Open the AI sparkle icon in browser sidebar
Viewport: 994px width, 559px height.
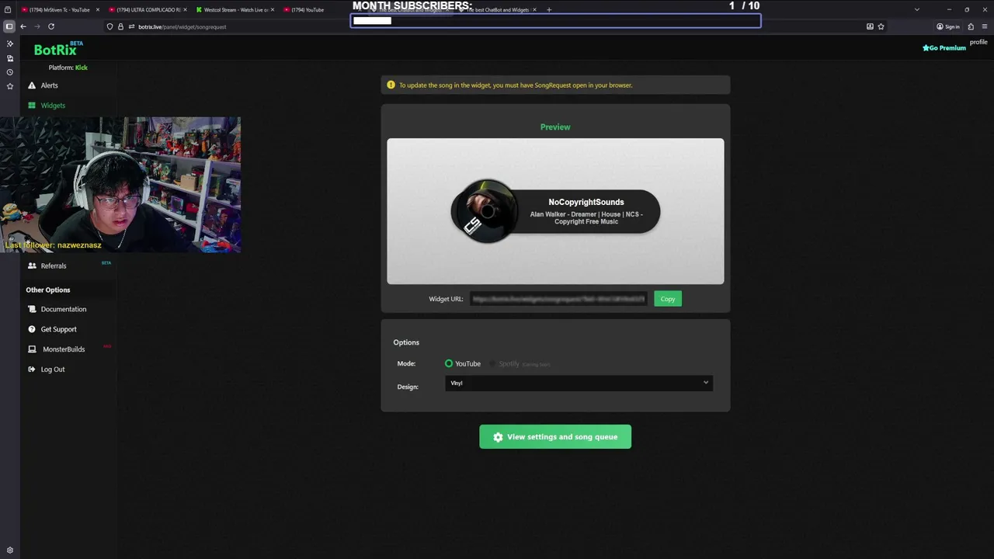(x=9, y=43)
